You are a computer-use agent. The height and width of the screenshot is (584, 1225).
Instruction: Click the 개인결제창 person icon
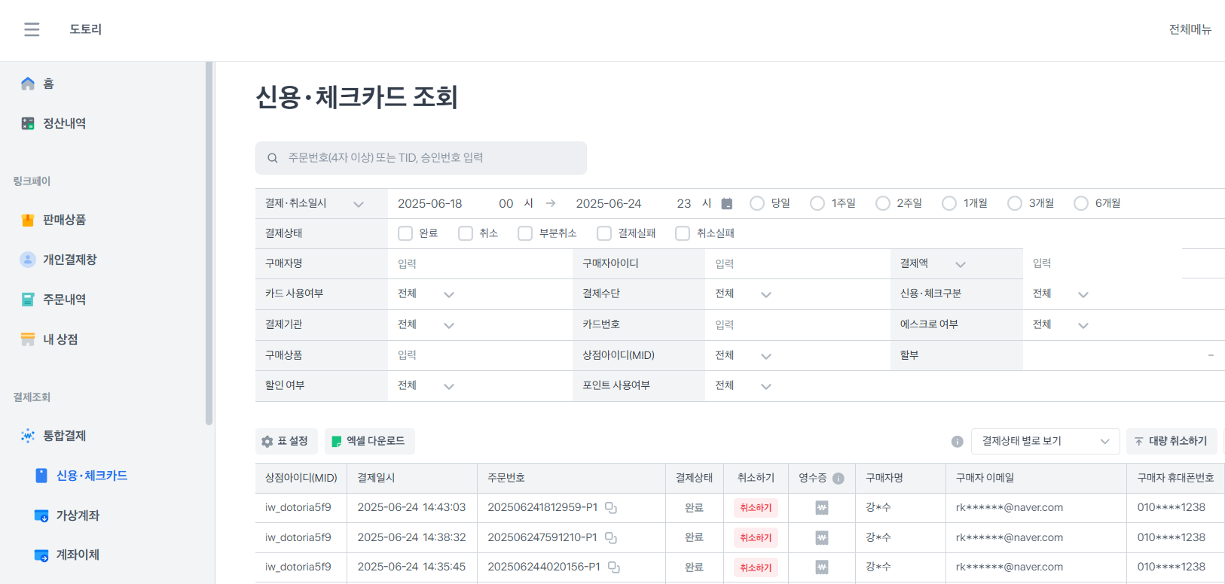pos(28,260)
